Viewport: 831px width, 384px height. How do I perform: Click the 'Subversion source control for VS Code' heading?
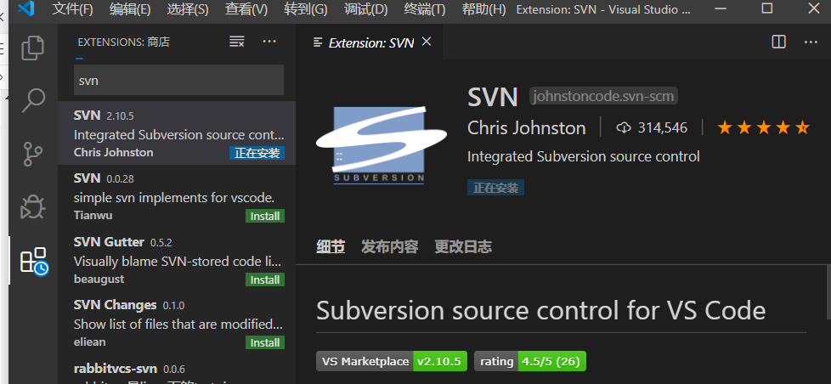click(540, 310)
